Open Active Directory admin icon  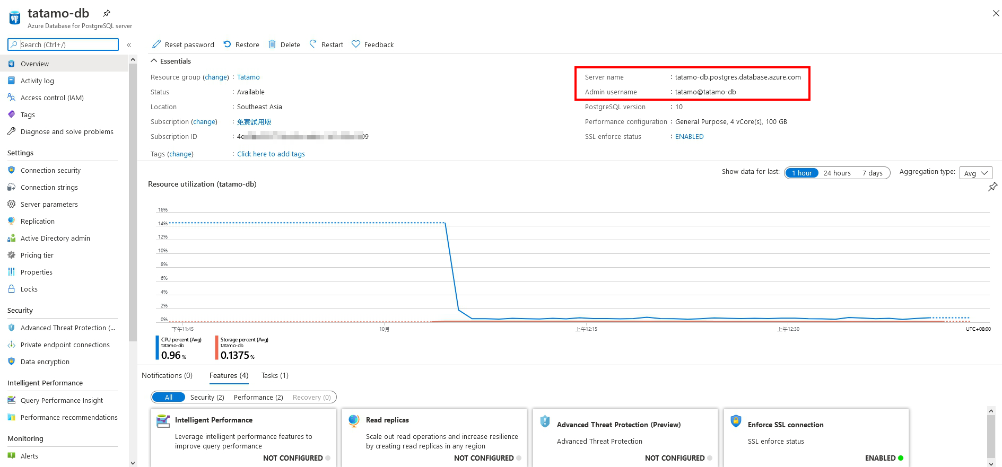(x=11, y=238)
